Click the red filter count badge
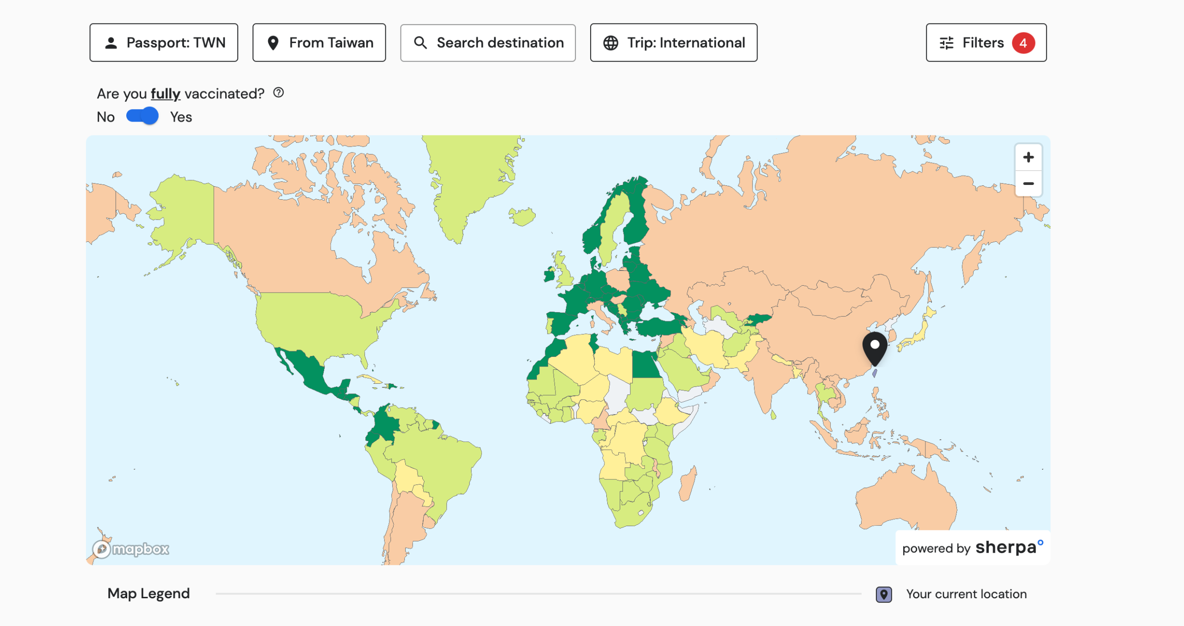Screen dimensions: 1184x626 [1023, 43]
